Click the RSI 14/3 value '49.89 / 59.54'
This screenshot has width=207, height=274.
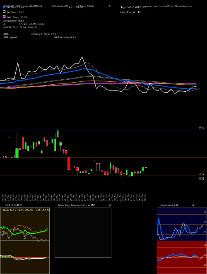36,24
